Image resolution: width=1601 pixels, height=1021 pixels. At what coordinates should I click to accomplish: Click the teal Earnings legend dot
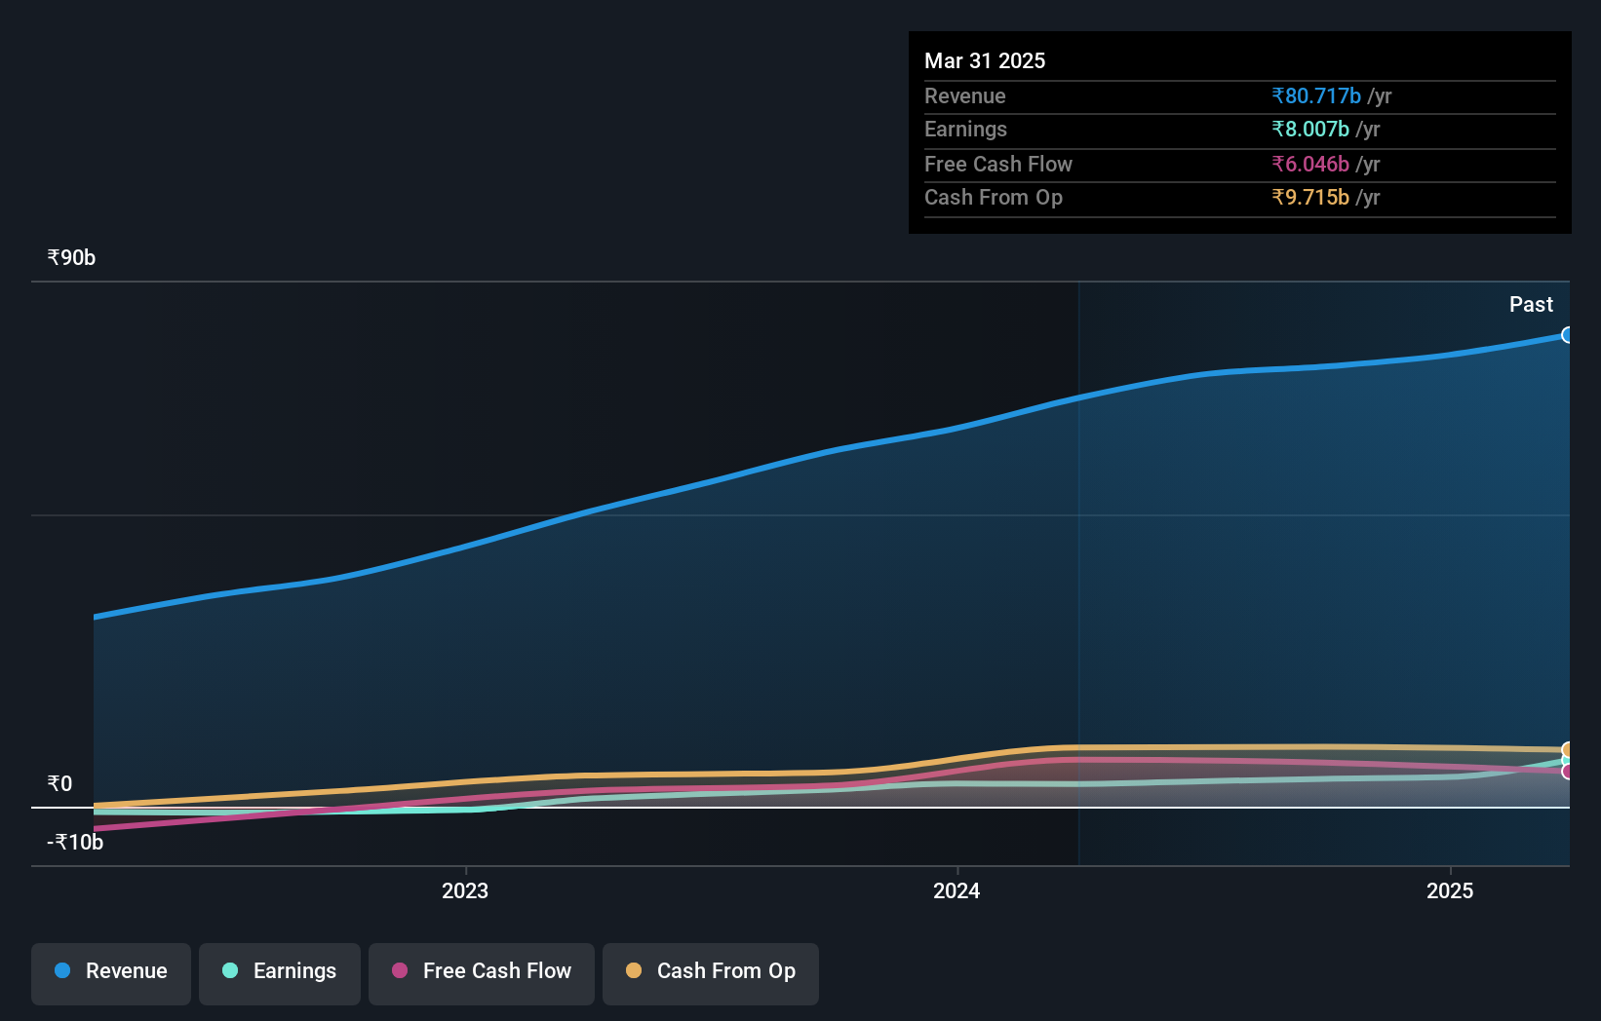(230, 970)
